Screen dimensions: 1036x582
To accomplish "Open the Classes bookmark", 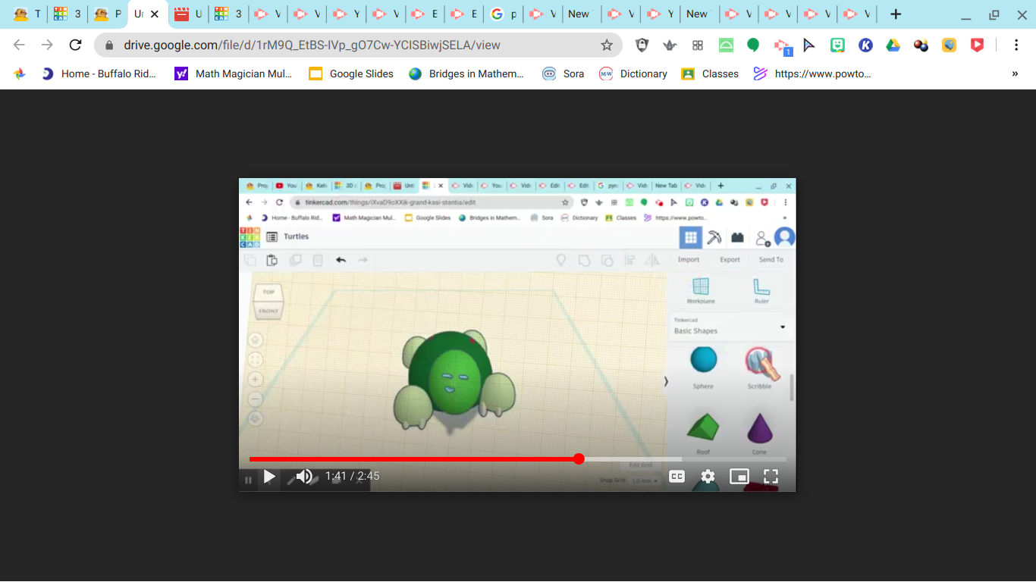I will click(711, 74).
